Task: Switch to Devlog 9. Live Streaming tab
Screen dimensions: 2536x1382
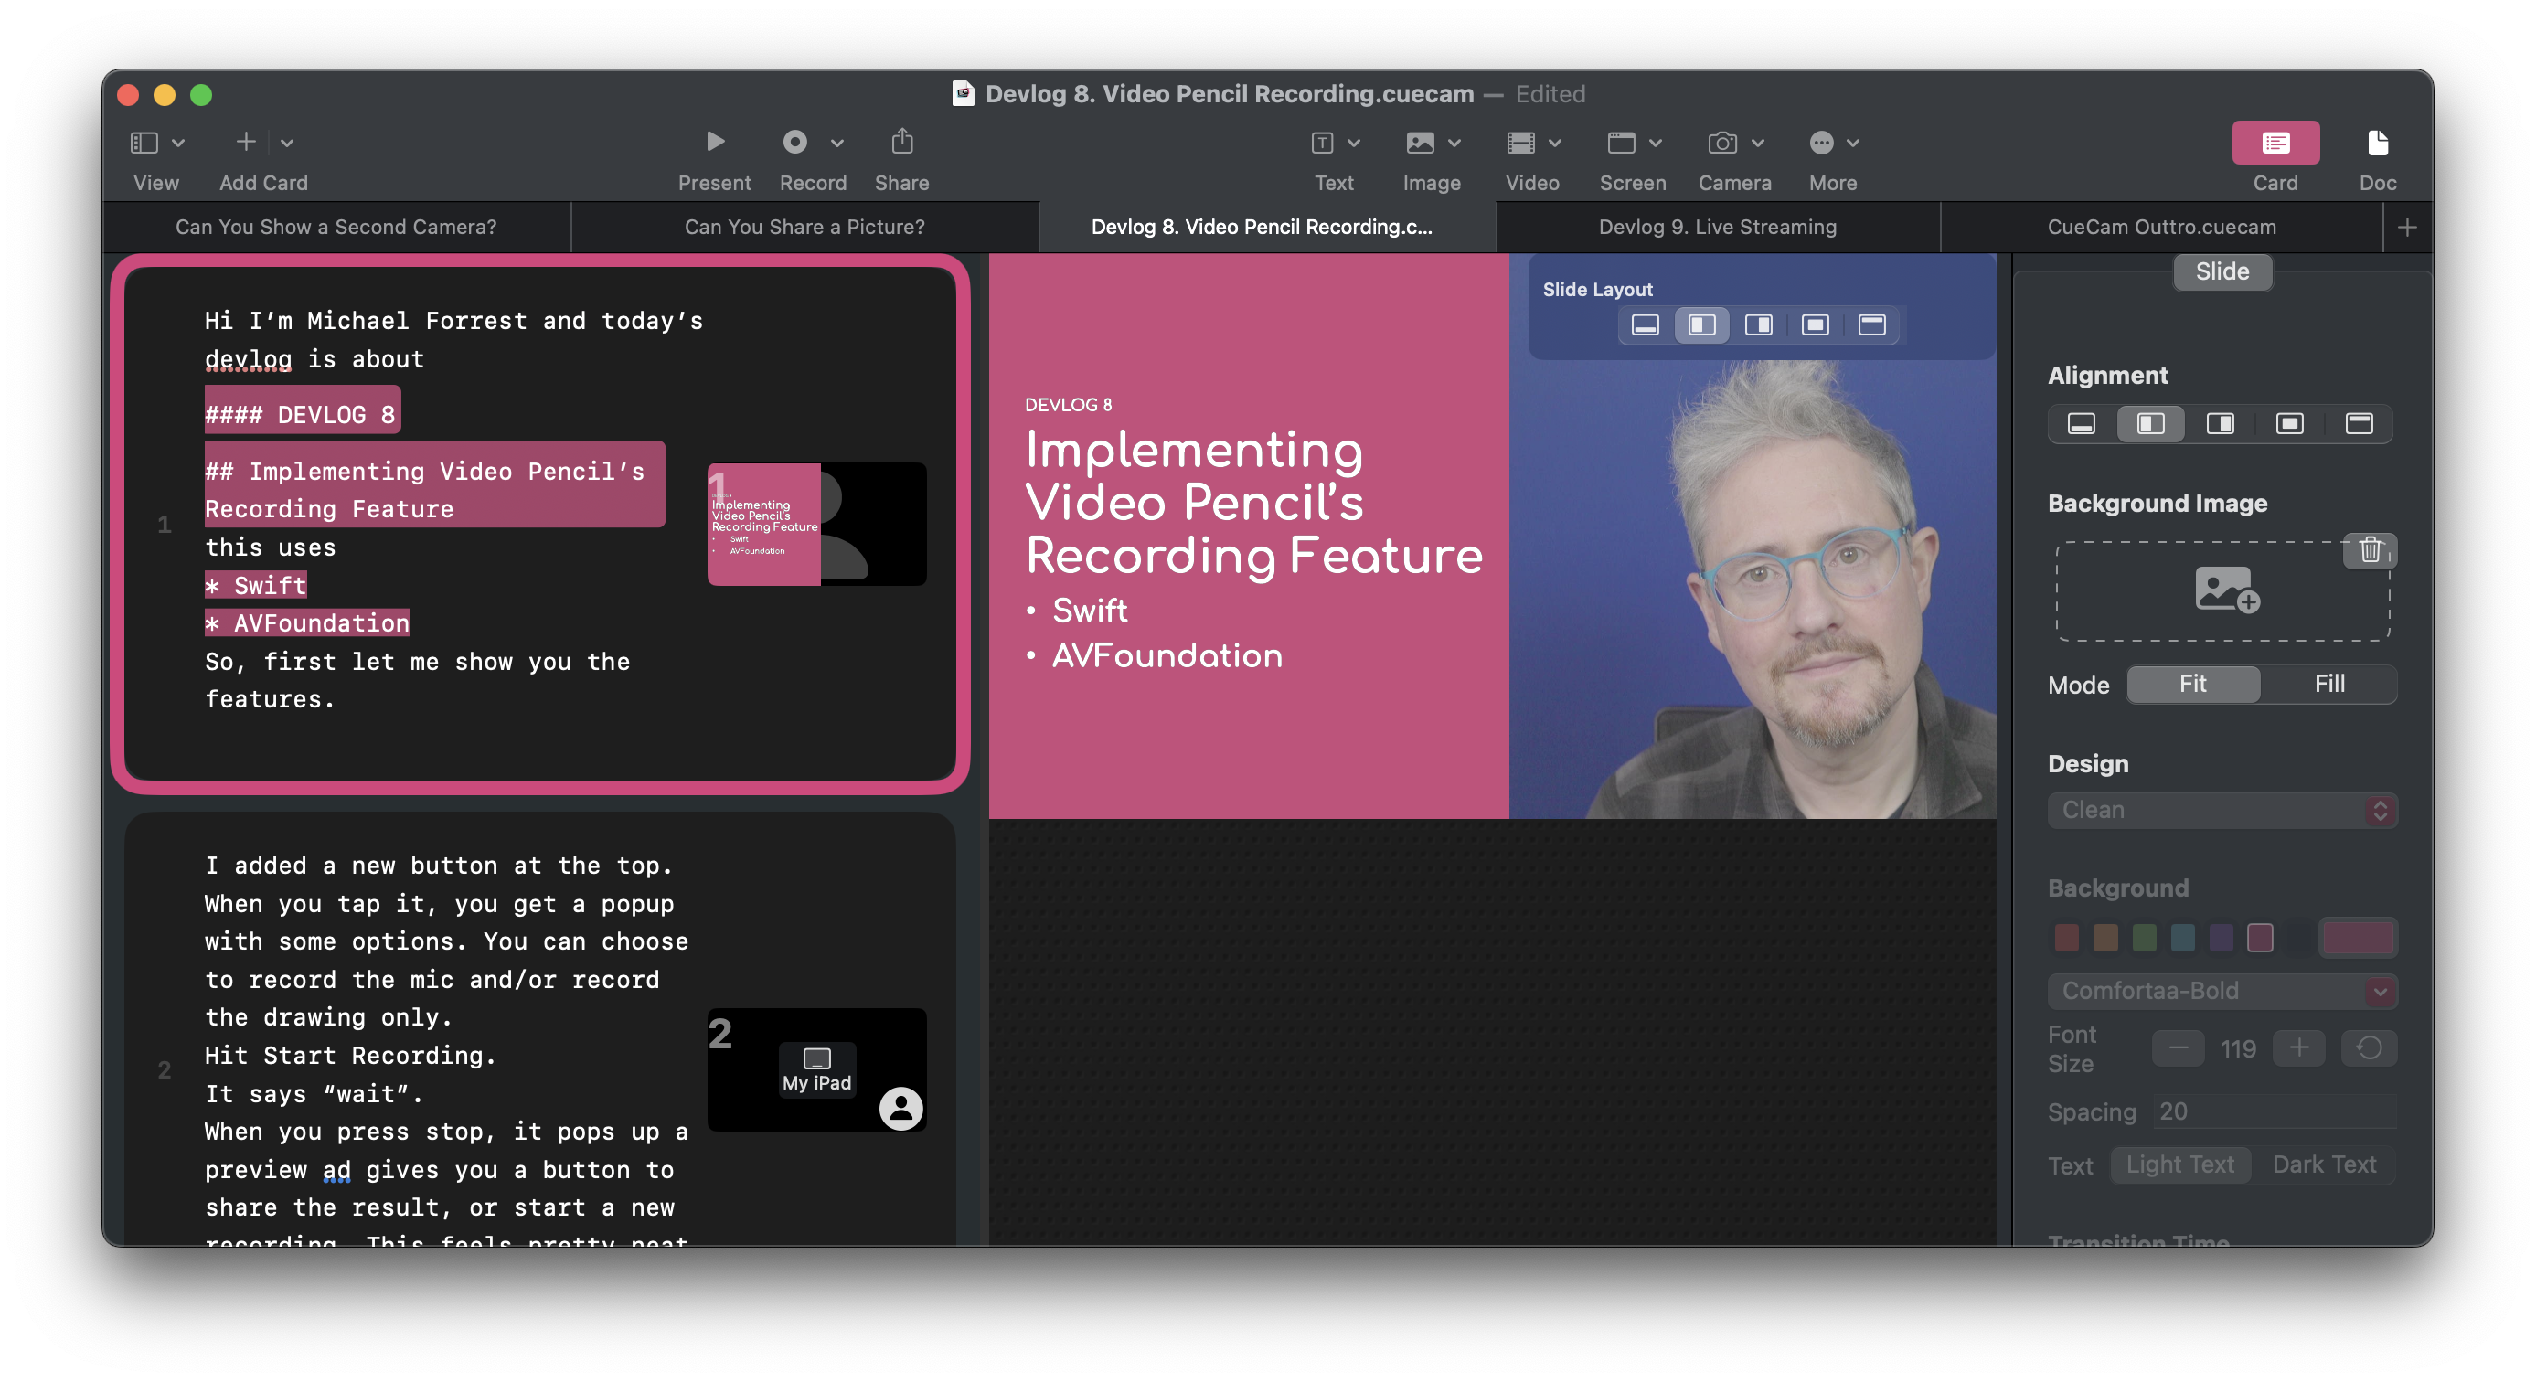Action: coord(1717,227)
